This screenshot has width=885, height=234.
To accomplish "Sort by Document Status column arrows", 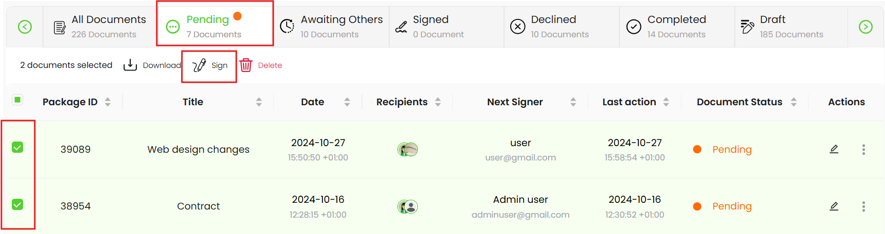I will coord(794,102).
